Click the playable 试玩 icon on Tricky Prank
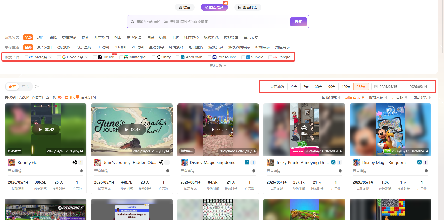444x220 pixels. (304, 130)
